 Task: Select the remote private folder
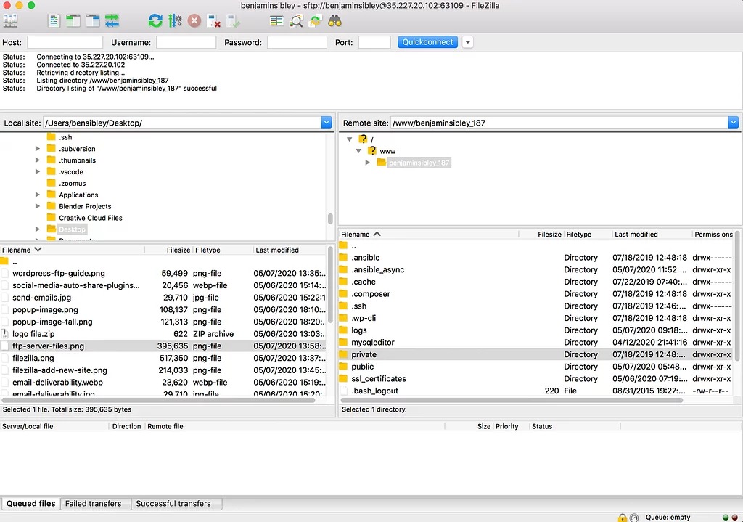[x=536, y=354]
